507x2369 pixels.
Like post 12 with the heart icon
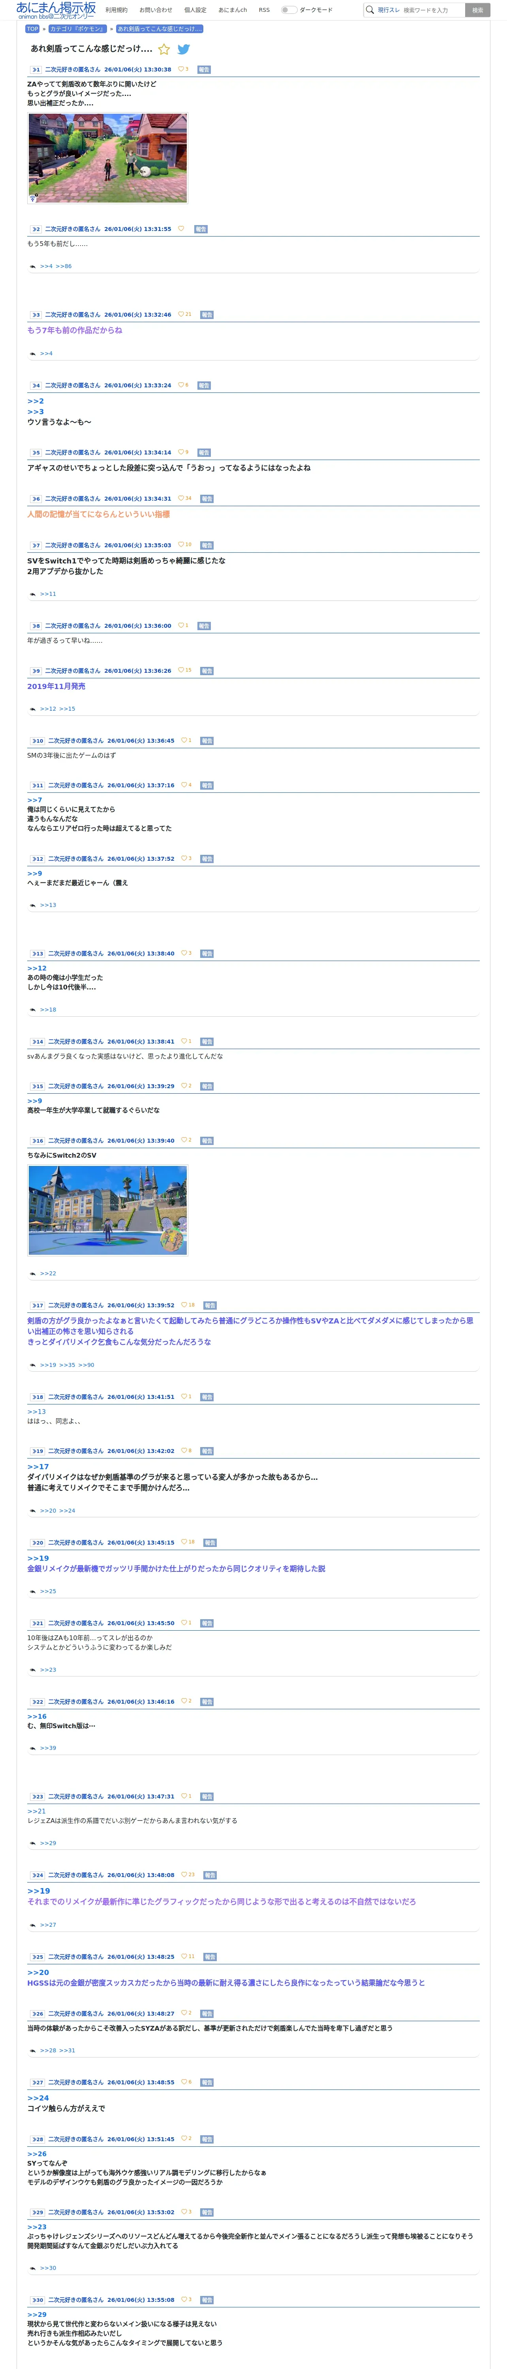point(184,859)
